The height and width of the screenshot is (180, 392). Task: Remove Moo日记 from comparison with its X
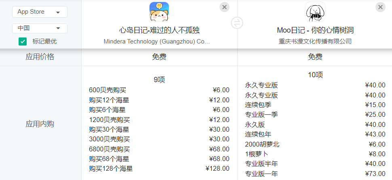(x=380, y=7)
